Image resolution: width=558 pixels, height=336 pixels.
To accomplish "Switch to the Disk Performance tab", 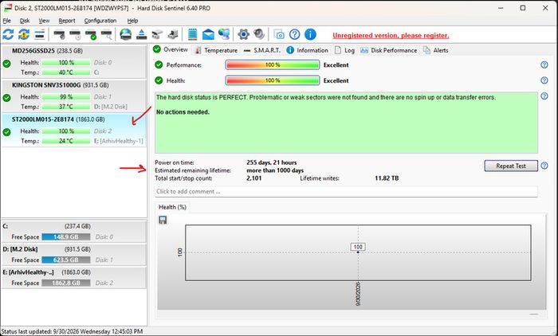I will click(x=388, y=50).
